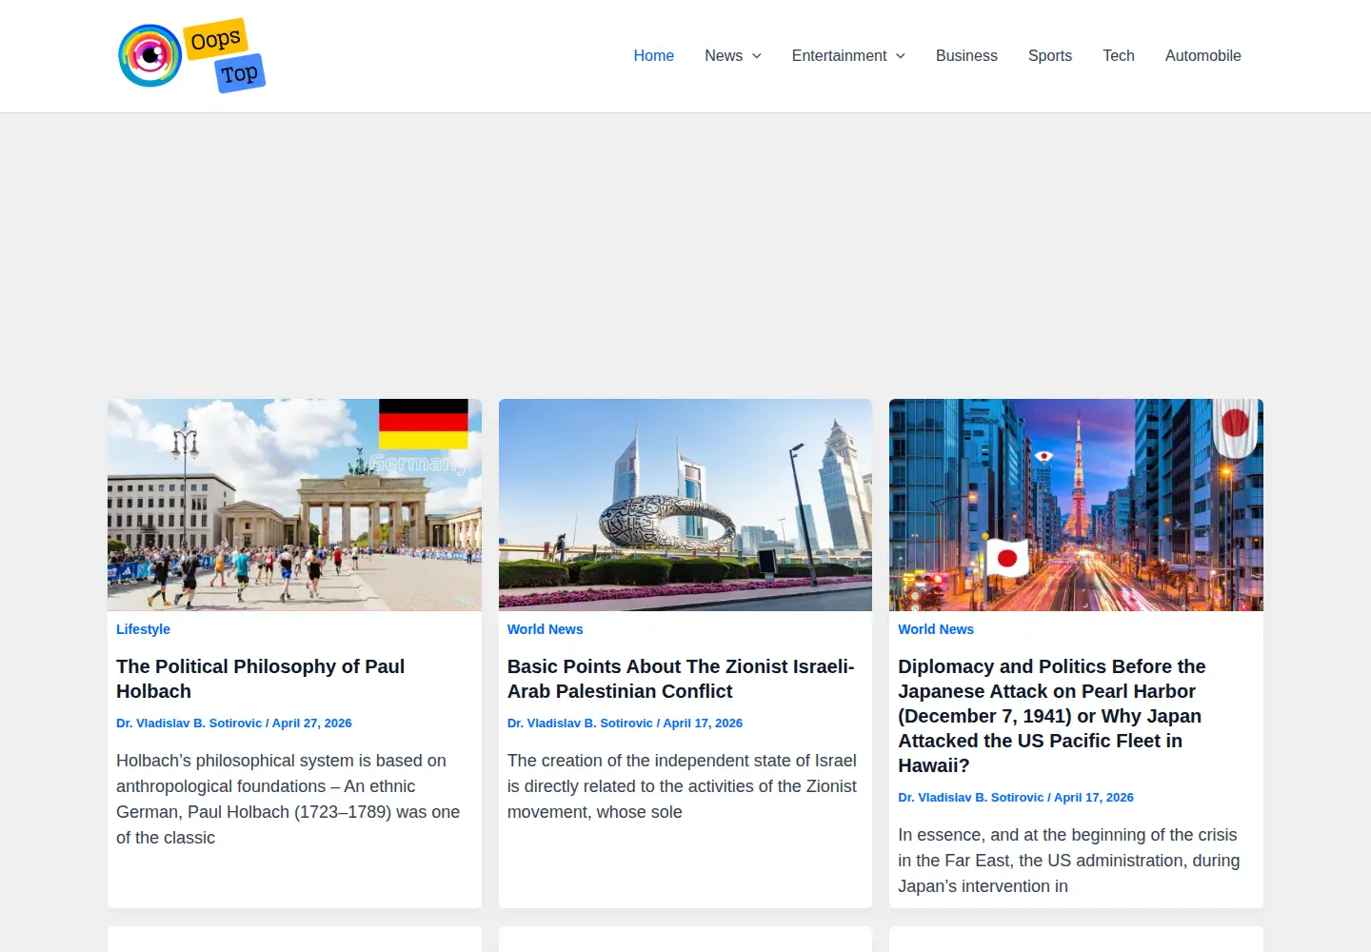Select the Holbach's philosophical system excerpt text
Image resolution: width=1371 pixels, height=952 pixels.
[288, 799]
